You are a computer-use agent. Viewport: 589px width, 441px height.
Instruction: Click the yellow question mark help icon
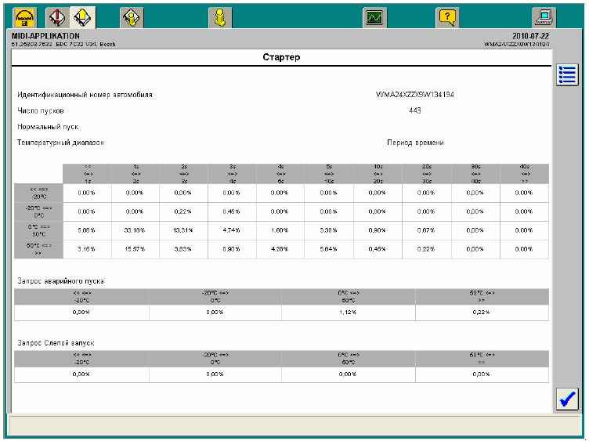pos(447,18)
